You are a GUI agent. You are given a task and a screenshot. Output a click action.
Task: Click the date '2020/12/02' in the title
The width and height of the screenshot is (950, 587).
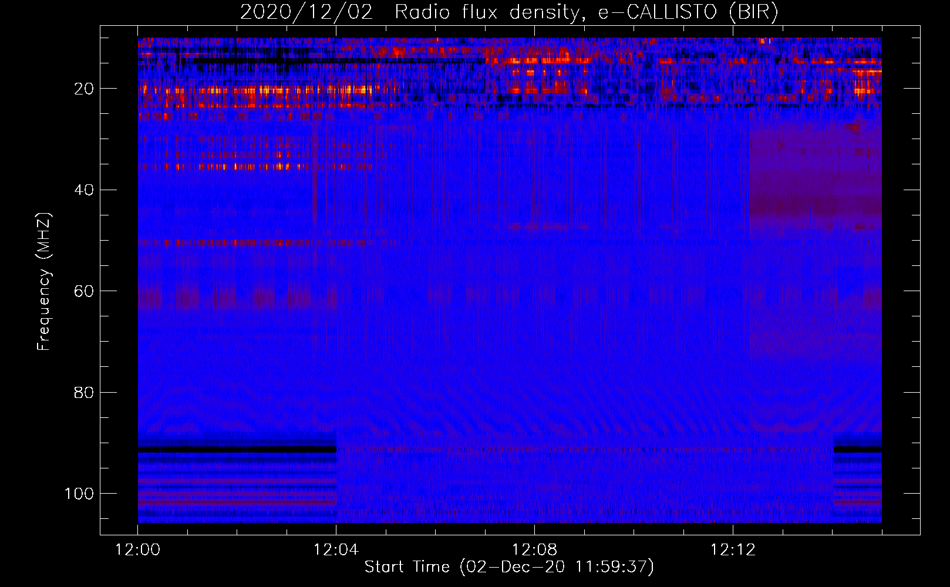point(306,13)
